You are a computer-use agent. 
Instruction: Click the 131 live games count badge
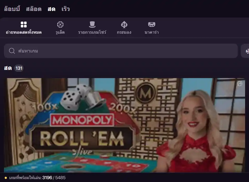[x=19, y=68]
